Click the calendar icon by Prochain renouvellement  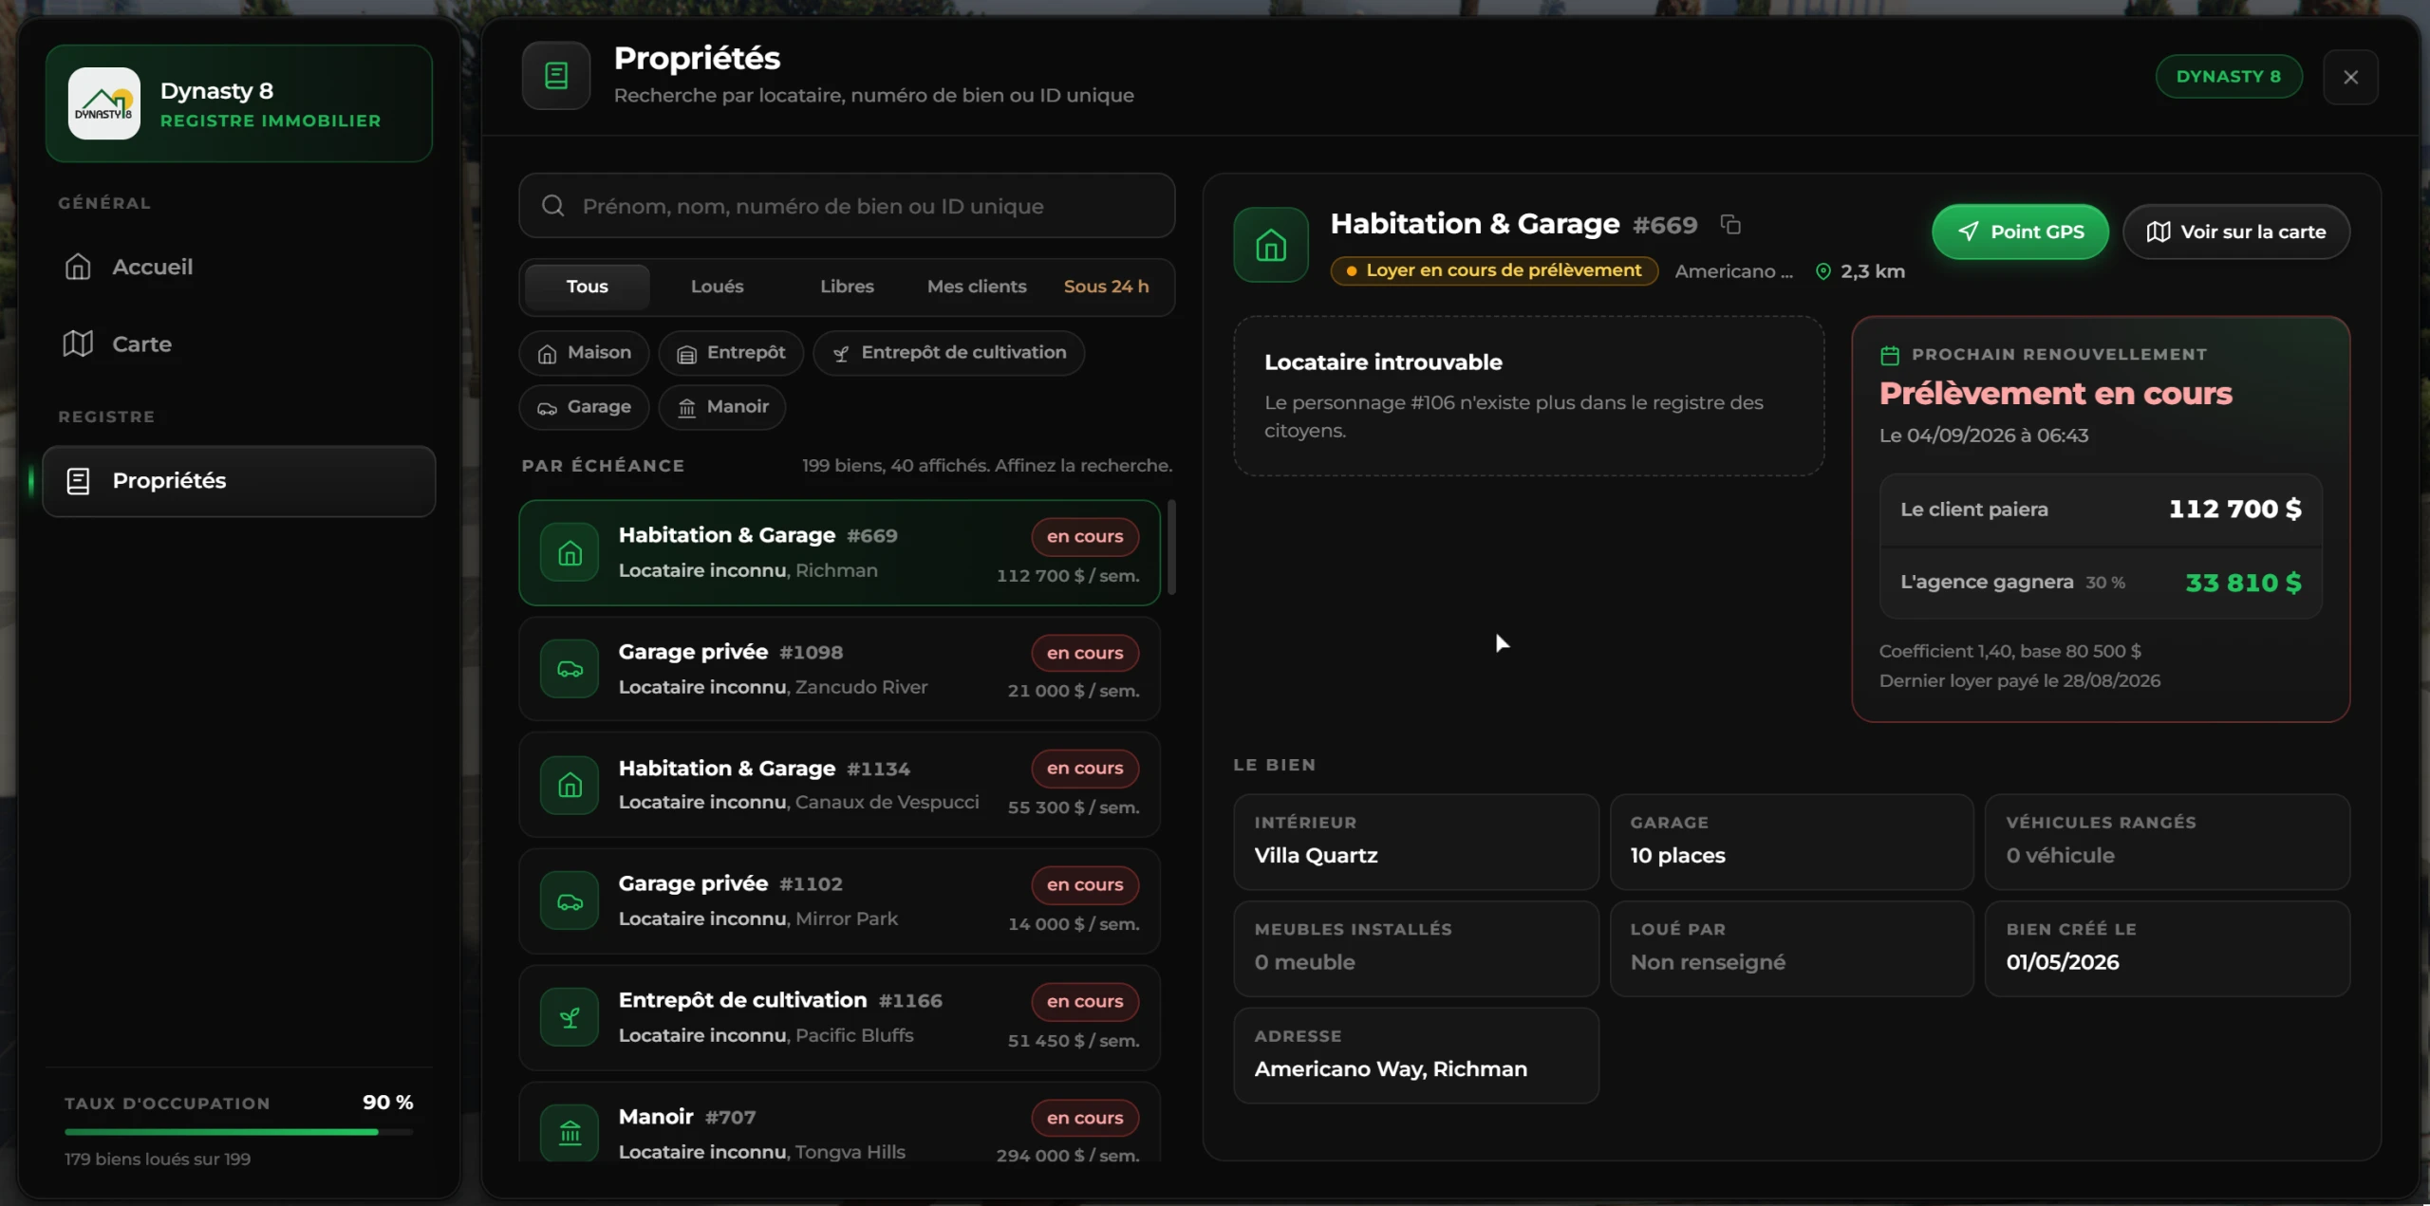coord(1890,356)
